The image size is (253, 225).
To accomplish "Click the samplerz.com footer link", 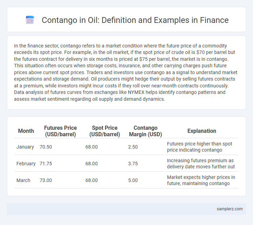I will [230, 209].
